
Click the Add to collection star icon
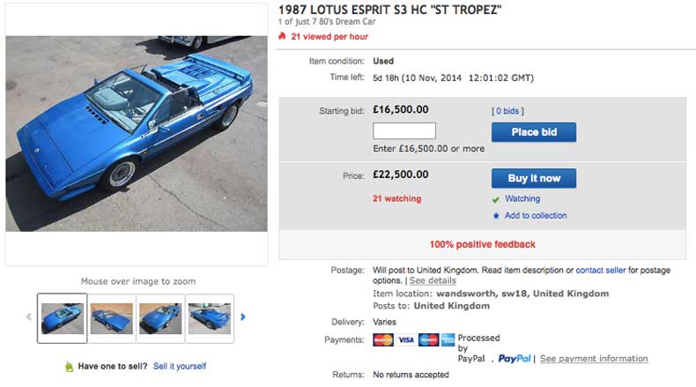point(496,216)
